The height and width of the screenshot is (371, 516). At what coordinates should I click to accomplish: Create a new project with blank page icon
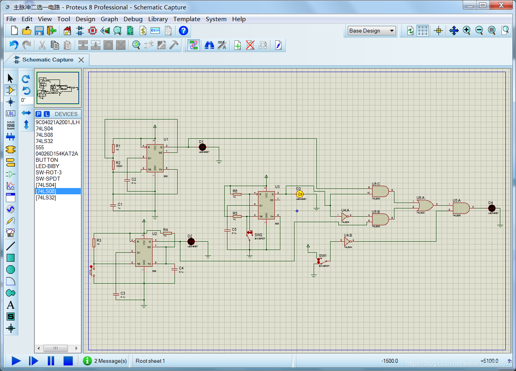[x=15, y=31]
